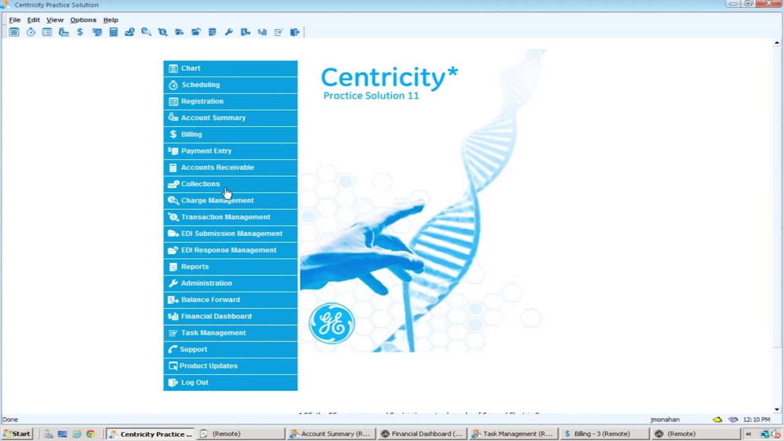
Task: Click the Administration wrench toolbar icon
Action: 229,32
